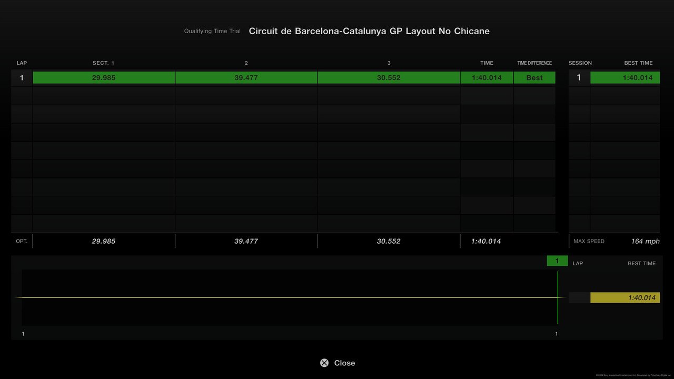The width and height of the screenshot is (674, 379).
Task: Click the lap number 1 row cell
Action: coord(22,77)
